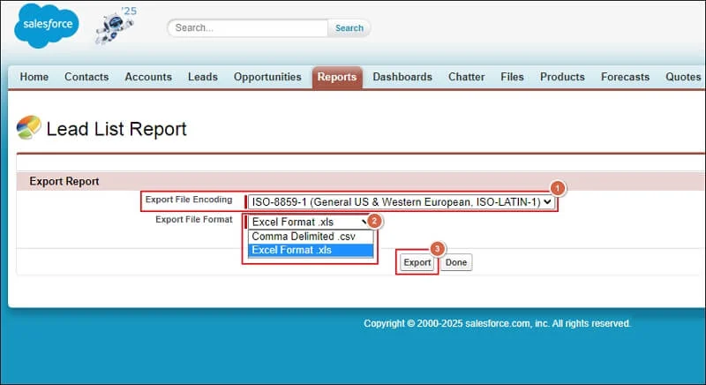Click the Salesforce cloud logo
The height and width of the screenshot is (385, 706).
pyautogui.click(x=47, y=26)
